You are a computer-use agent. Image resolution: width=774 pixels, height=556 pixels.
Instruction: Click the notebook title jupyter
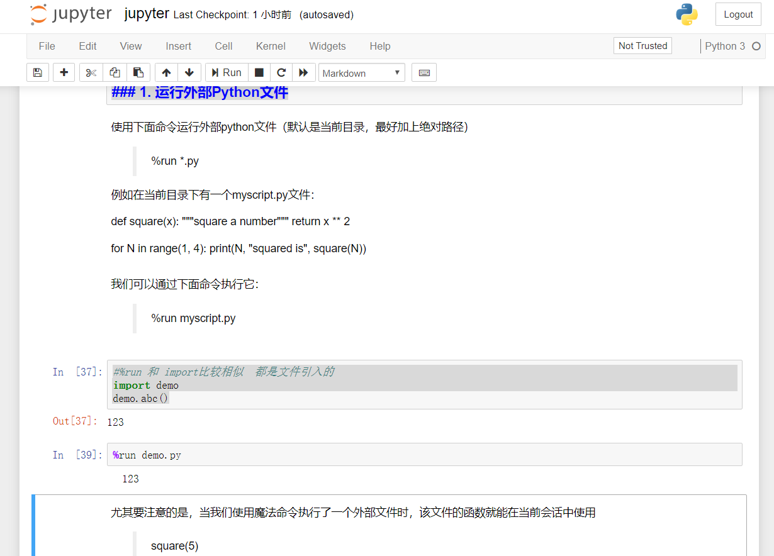click(x=147, y=14)
